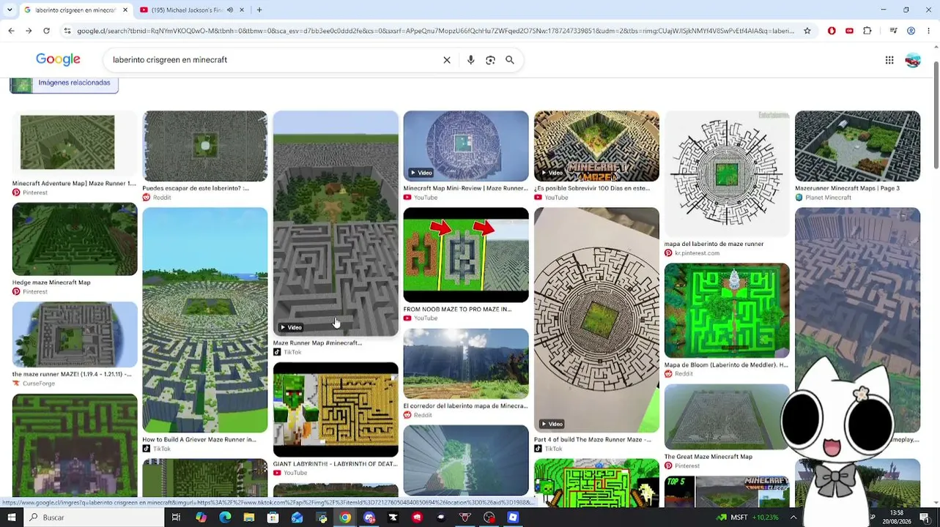Open the Maze Runner #minecraft TikTok video
This screenshot has width=940, height=527.
coord(336,223)
